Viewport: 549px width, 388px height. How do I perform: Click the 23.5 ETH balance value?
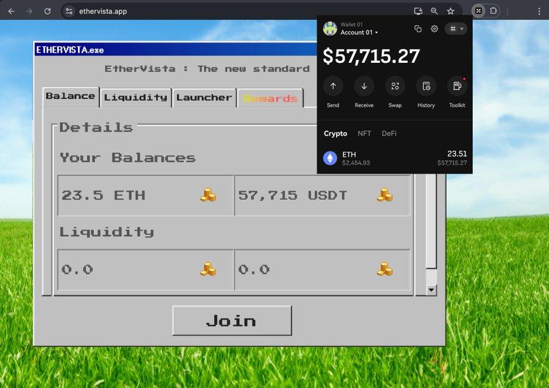tap(103, 195)
